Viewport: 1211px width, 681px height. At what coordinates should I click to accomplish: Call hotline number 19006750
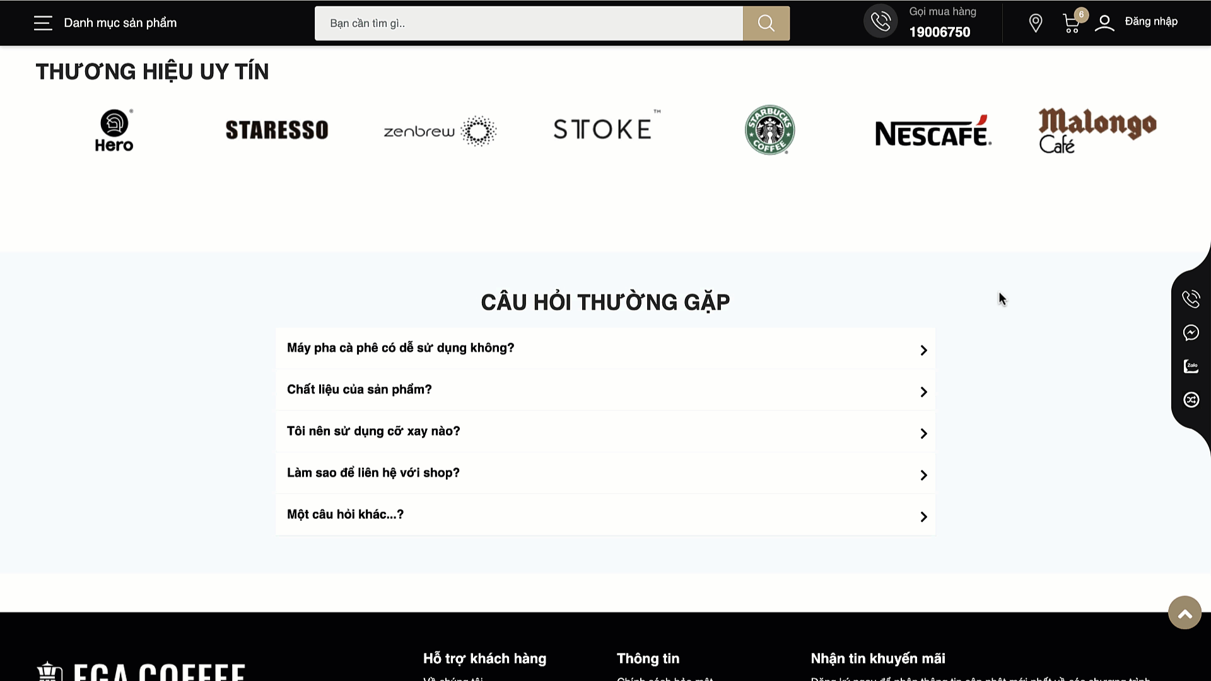(939, 32)
